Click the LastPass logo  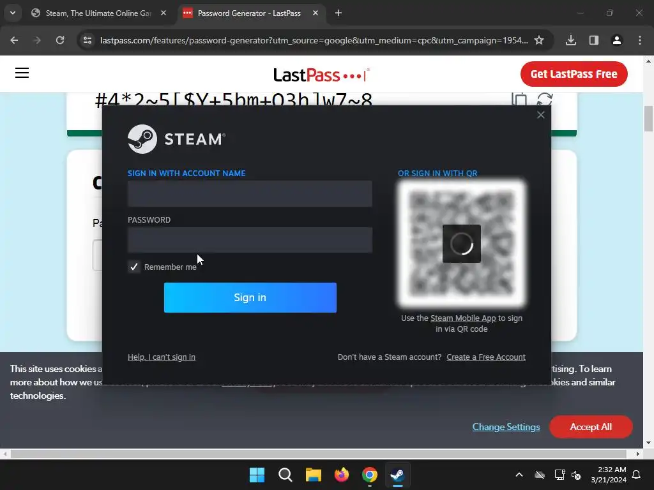pyautogui.click(x=321, y=75)
